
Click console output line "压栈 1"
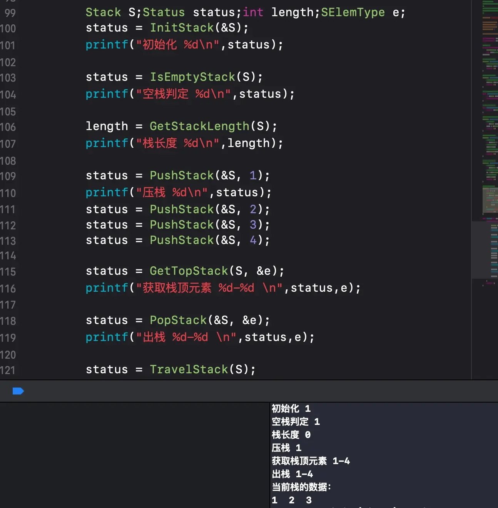click(287, 448)
